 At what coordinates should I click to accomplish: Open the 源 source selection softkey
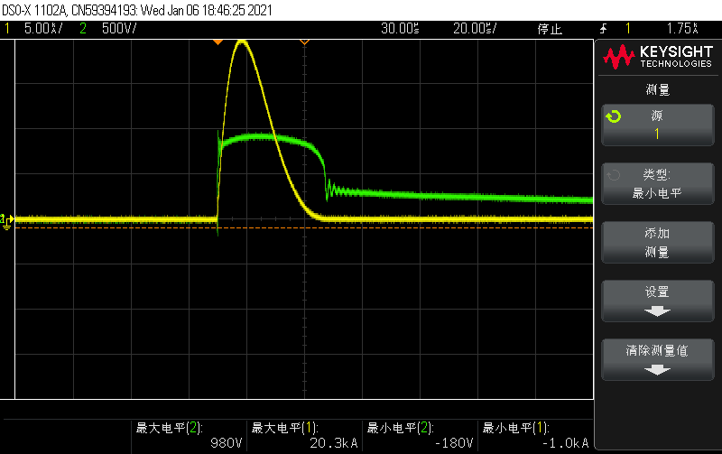pyautogui.click(x=656, y=125)
